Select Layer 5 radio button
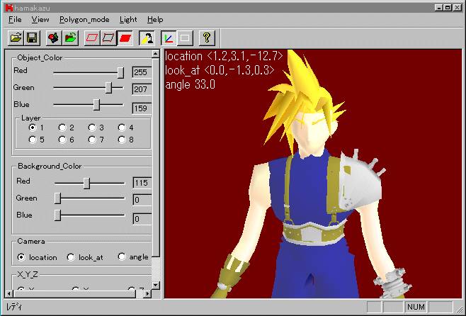The height and width of the screenshot is (316, 466). click(x=33, y=140)
